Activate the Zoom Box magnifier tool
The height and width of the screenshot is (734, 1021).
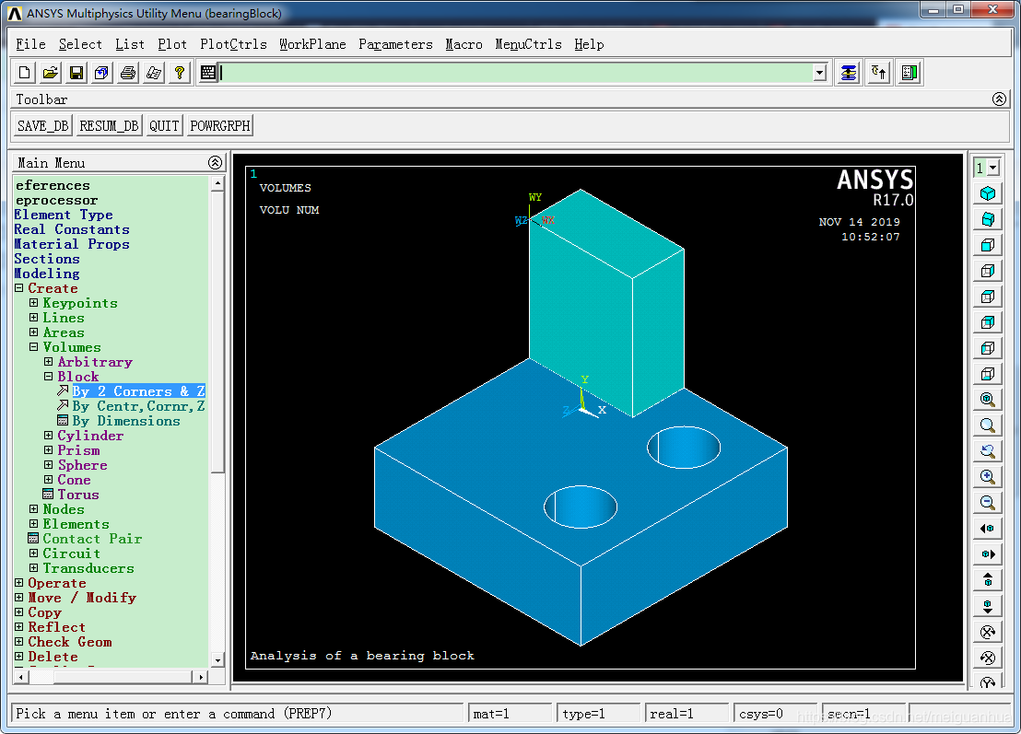click(x=988, y=425)
